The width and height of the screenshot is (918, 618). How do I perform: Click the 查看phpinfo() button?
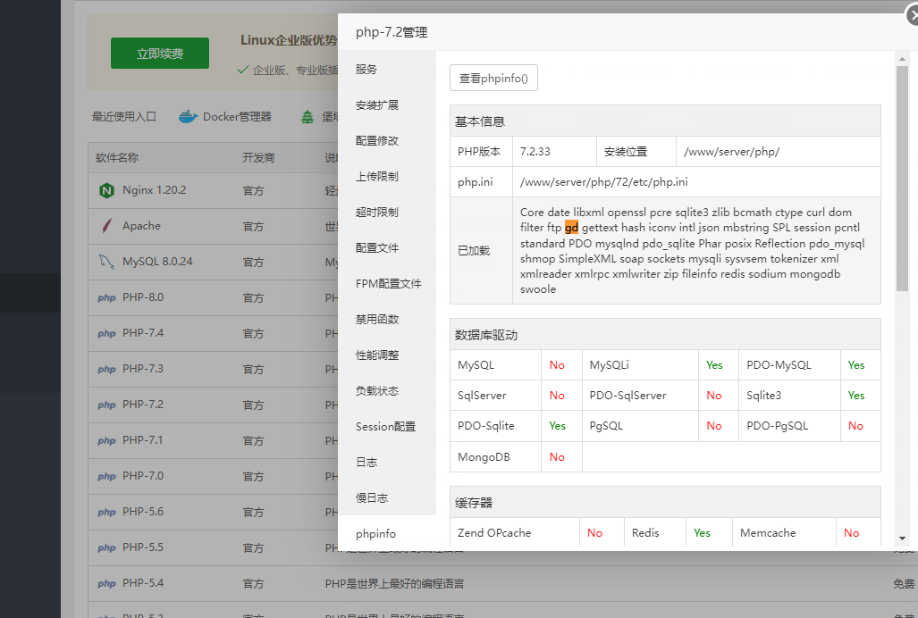(x=493, y=78)
